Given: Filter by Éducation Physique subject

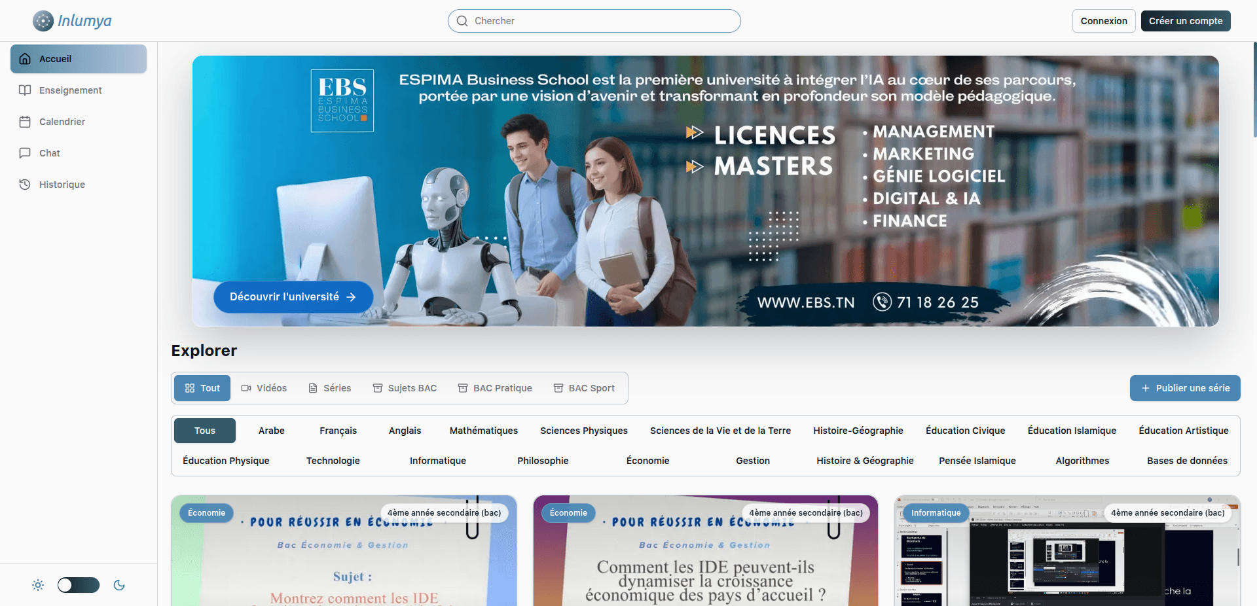Looking at the screenshot, I should click(226, 461).
